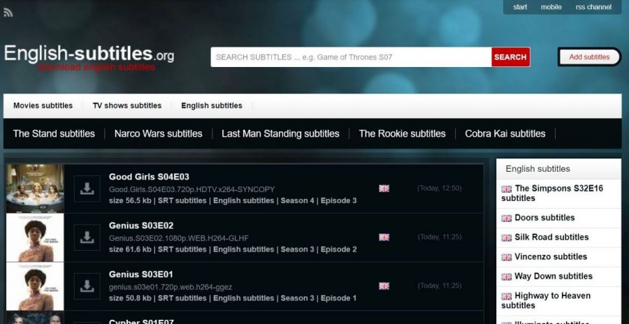Click genius.s03e01.720p.web.h264-ggez release name
This screenshot has width=629, height=324.
pos(171,287)
